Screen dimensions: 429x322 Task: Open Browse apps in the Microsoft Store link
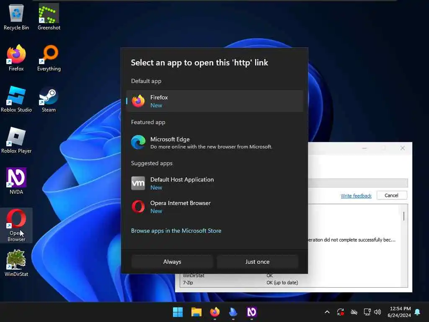coord(176,231)
